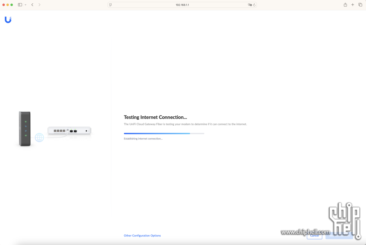This screenshot has height=245, width=366.
Task: Click the globe internet icon
Action: click(39, 138)
